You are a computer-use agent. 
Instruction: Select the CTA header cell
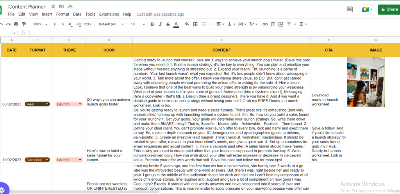(x=329, y=50)
